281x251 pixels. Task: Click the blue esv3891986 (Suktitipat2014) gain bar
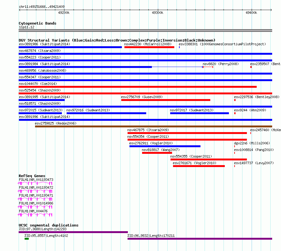(x=70, y=47)
